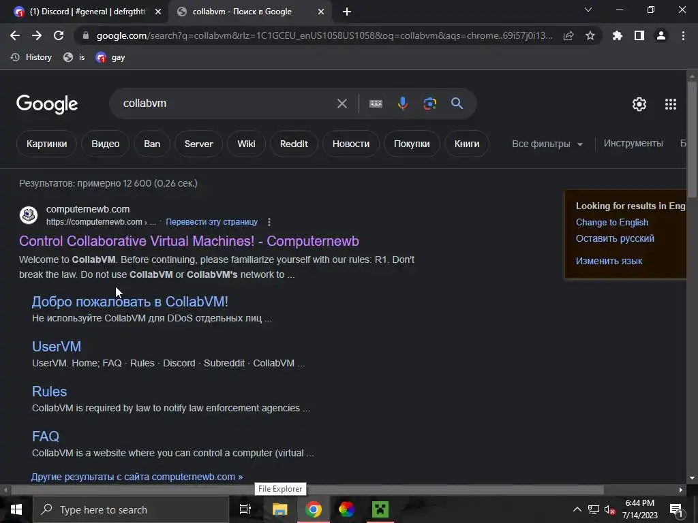
Task: Close the Discord tab
Action: (158, 12)
